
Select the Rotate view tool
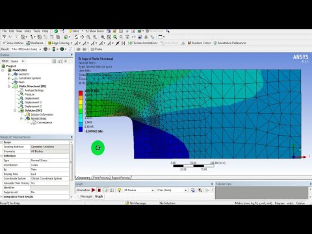click(76, 37)
